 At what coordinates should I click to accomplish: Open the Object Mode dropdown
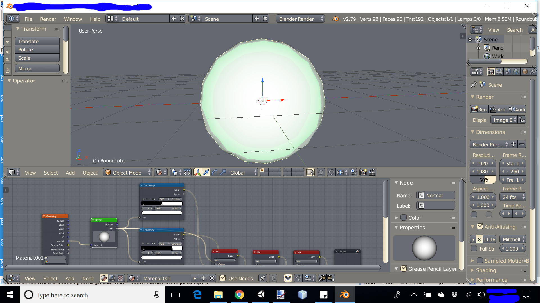tap(127, 172)
